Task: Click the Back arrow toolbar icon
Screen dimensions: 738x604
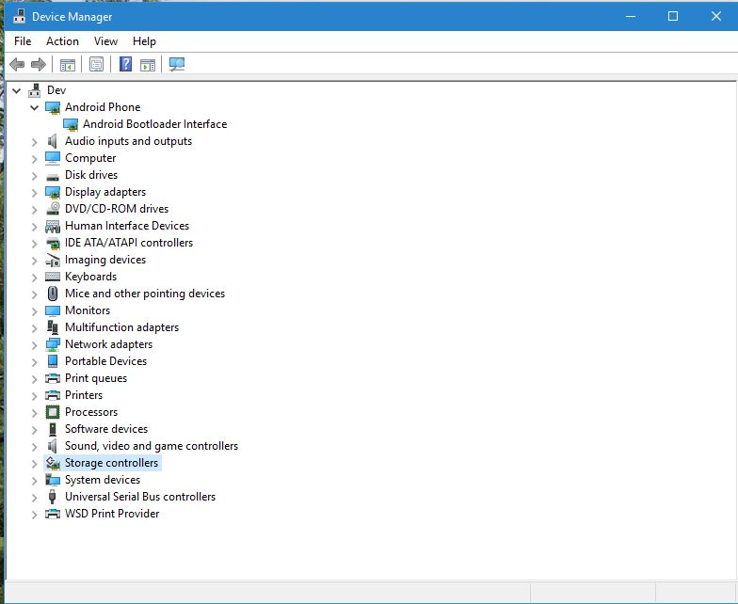Action: pos(17,65)
